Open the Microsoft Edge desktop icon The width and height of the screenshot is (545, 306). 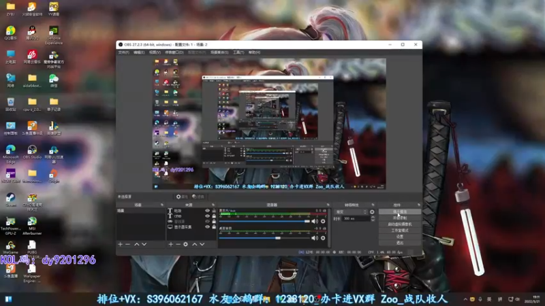pos(10,154)
